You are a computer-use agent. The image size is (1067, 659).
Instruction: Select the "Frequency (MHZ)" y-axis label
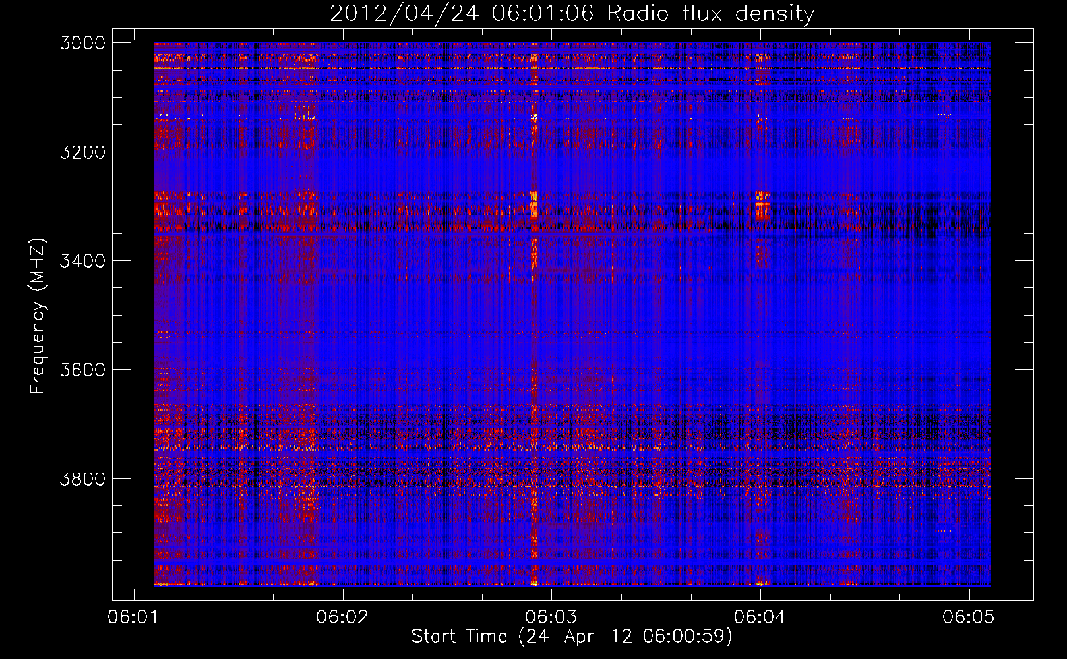[38, 316]
